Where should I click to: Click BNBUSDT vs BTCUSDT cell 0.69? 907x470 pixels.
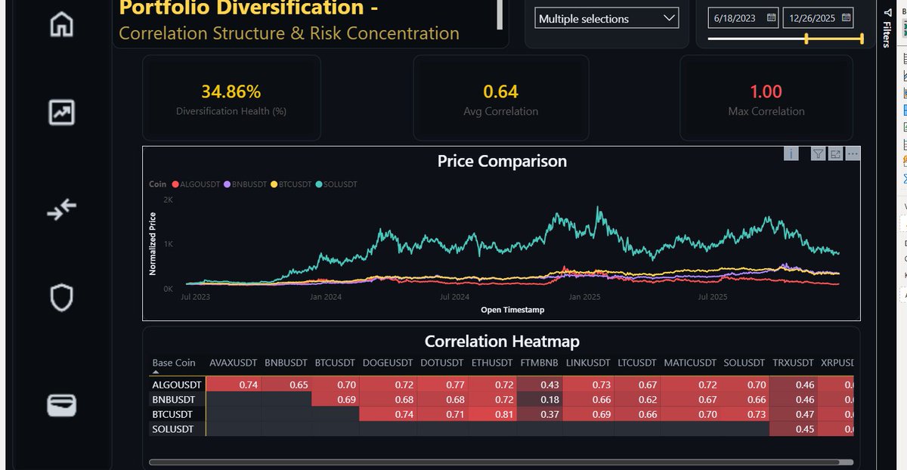(336, 400)
